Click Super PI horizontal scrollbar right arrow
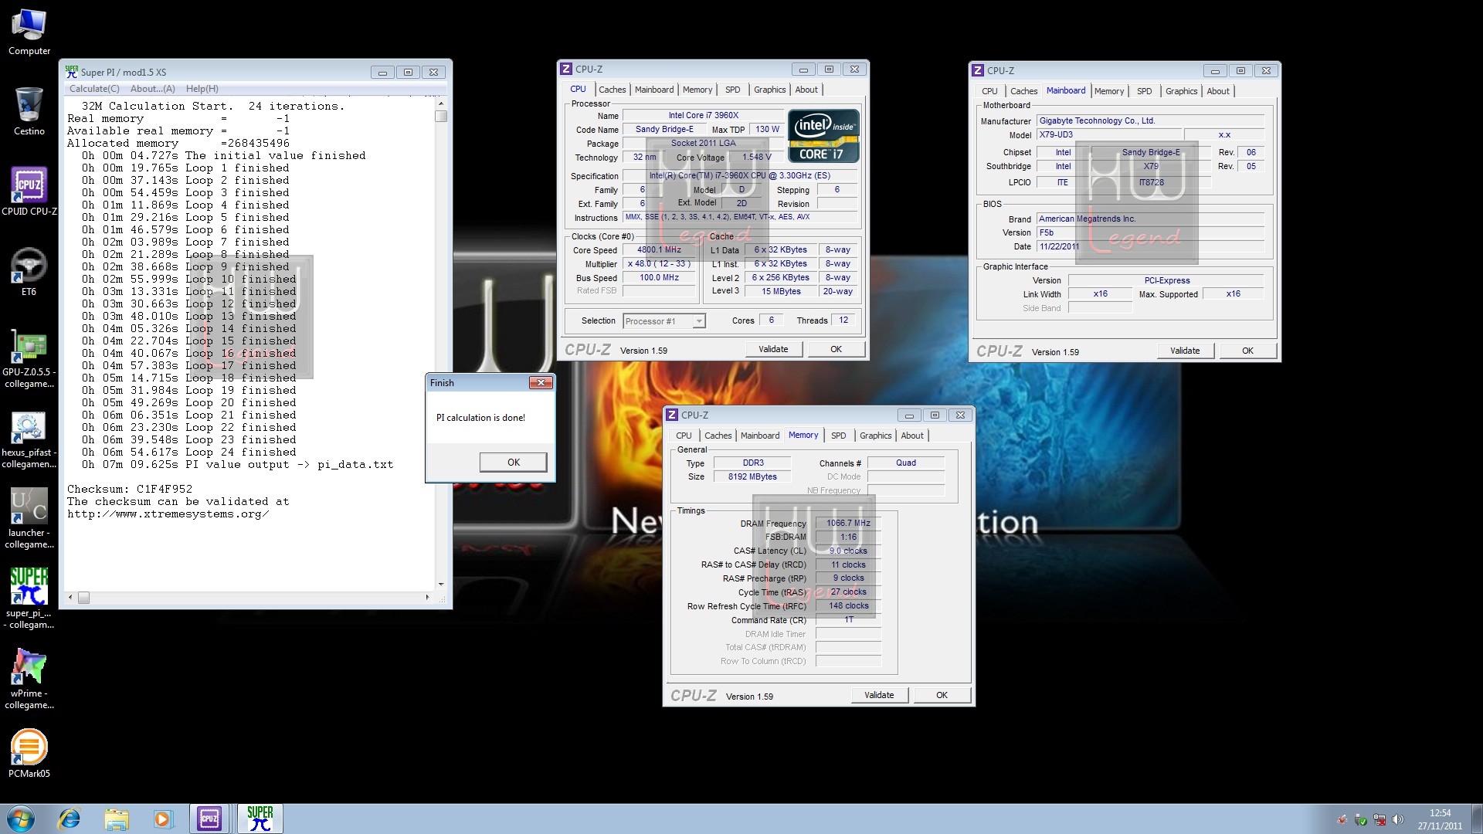Image resolution: width=1483 pixels, height=834 pixels. click(428, 597)
